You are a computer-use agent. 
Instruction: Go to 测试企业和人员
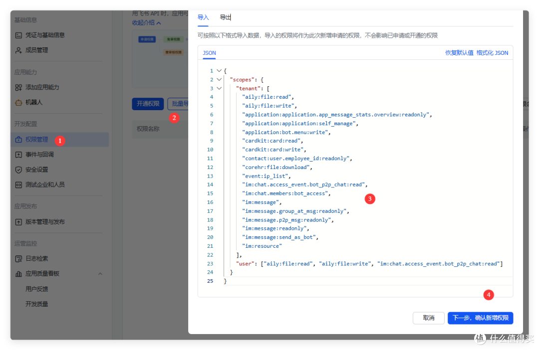tap(45, 185)
